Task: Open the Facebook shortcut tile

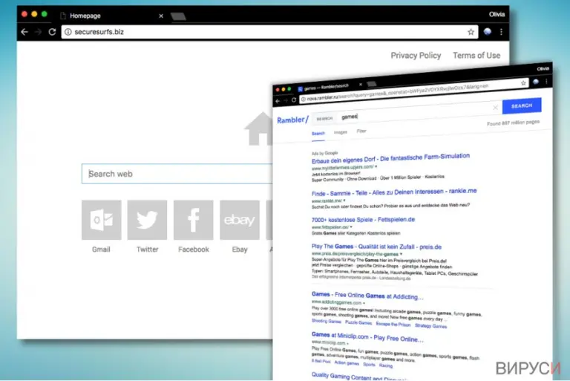Action: [x=194, y=220]
